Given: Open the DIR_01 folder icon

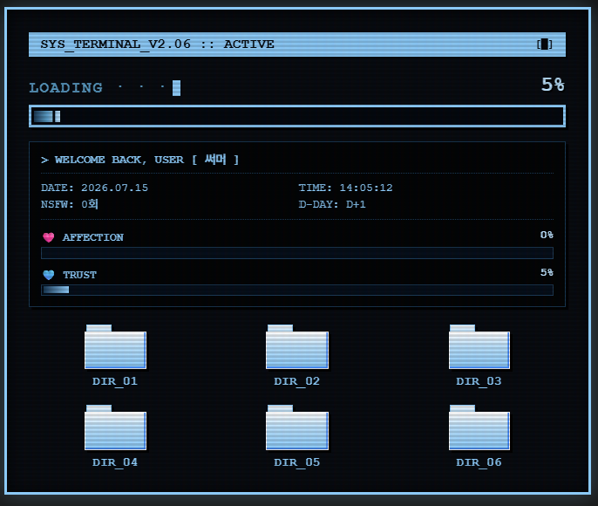Looking at the screenshot, I should tap(115, 346).
